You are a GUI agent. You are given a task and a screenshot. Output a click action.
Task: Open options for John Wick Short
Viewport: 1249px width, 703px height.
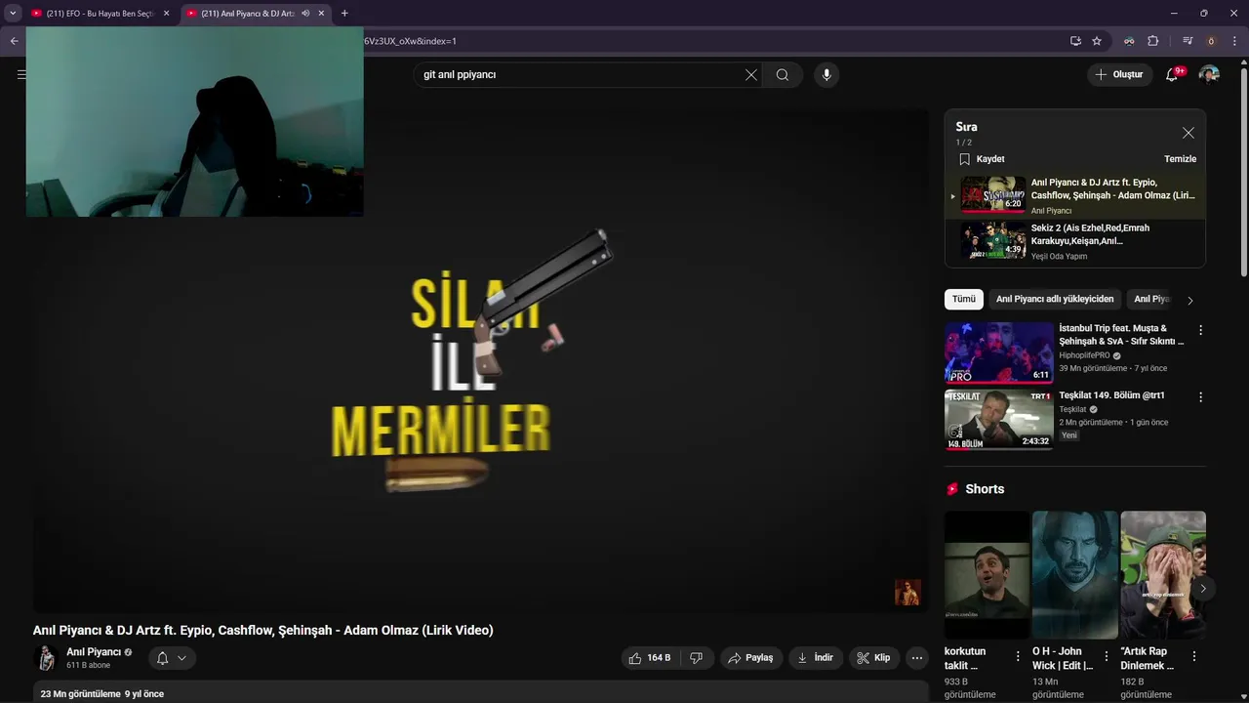[x=1106, y=656]
